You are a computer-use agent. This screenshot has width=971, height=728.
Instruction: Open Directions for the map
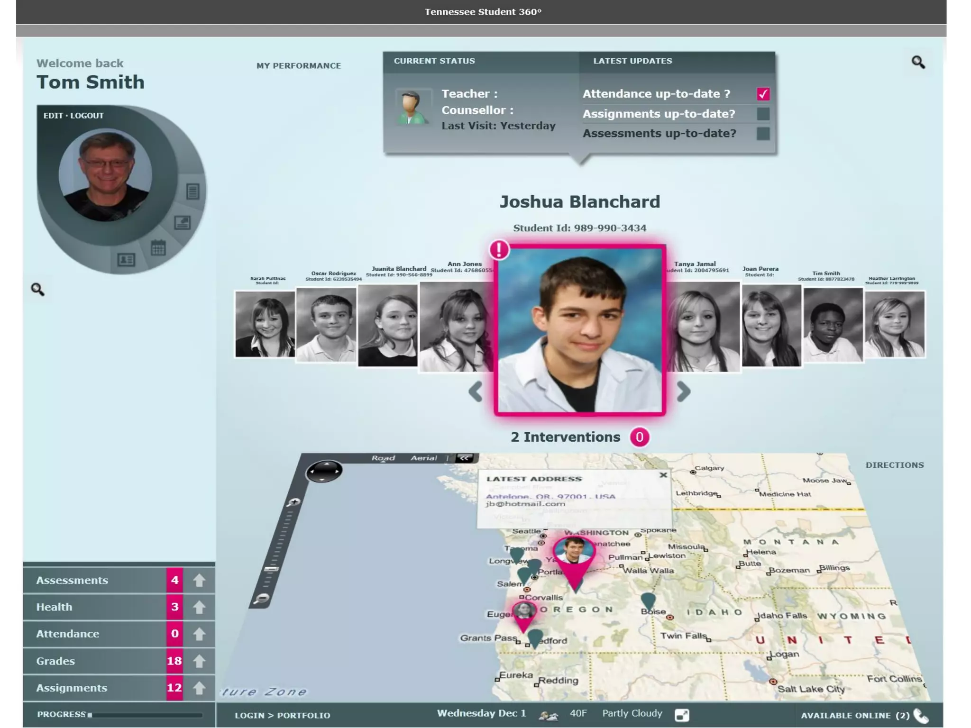click(x=894, y=465)
